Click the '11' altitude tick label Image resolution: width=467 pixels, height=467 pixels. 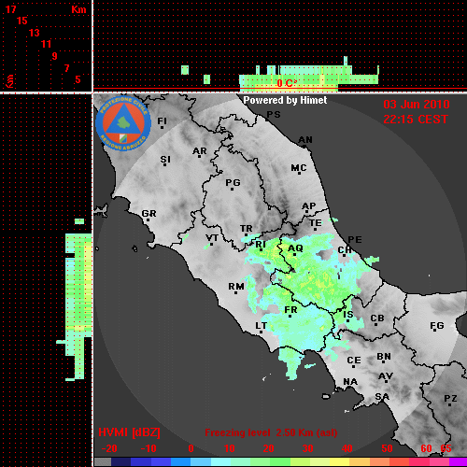46,44
